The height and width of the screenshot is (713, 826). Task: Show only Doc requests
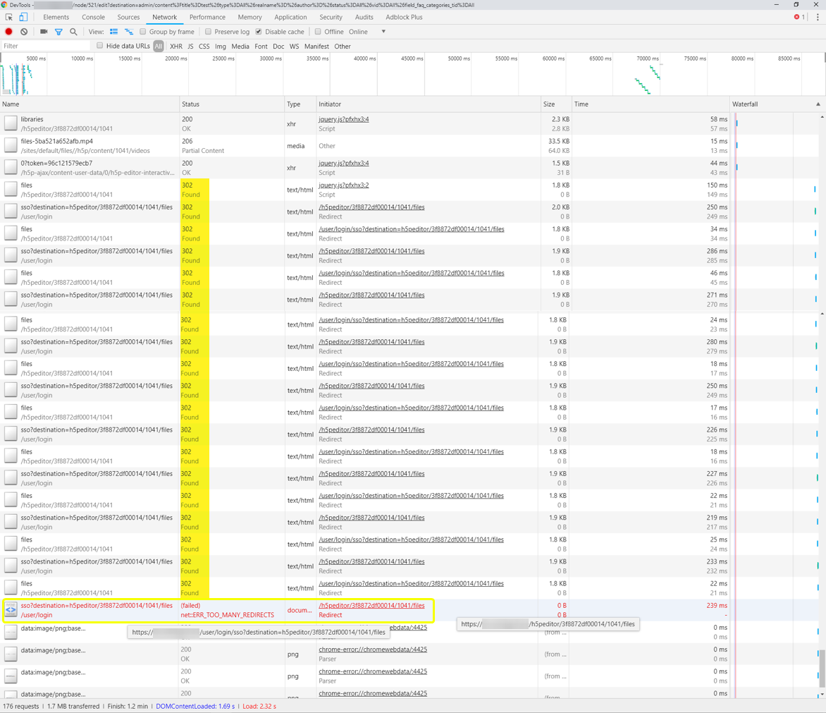tap(278, 47)
